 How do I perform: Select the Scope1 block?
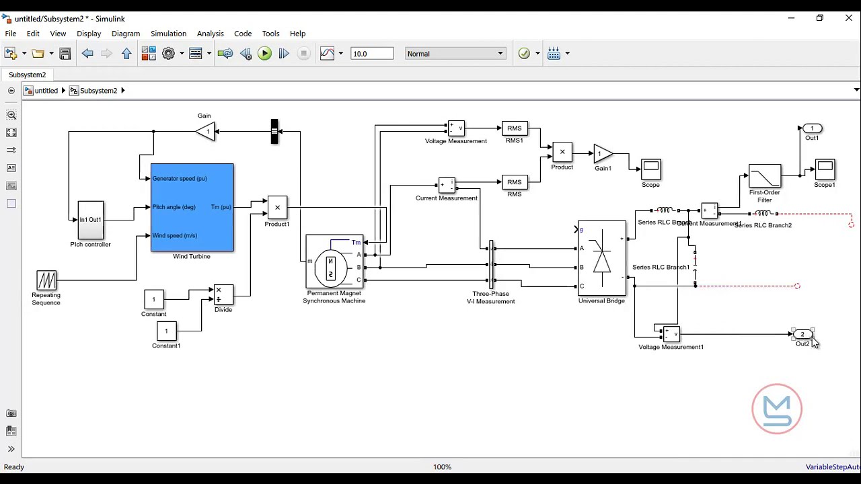coord(825,169)
